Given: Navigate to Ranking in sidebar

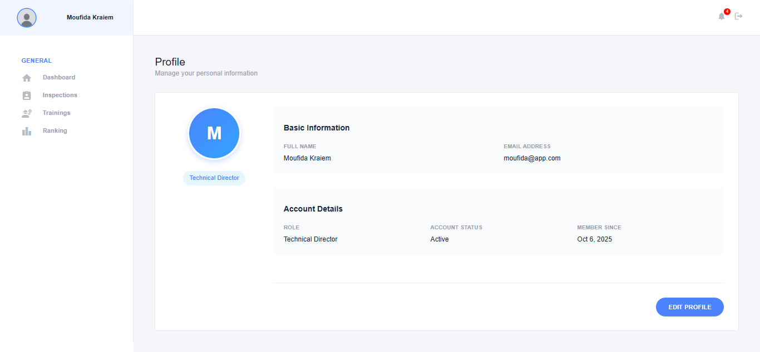Looking at the screenshot, I should [x=55, y=131].
